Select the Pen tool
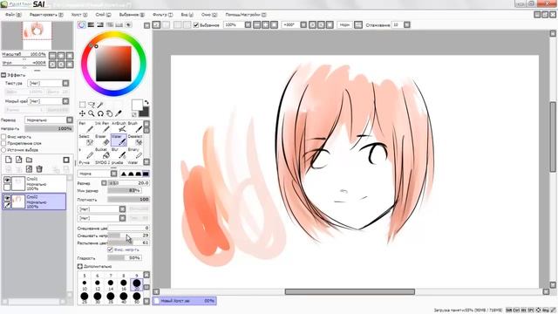This screenshot has width=558, height=314. (x=86, y=126)
